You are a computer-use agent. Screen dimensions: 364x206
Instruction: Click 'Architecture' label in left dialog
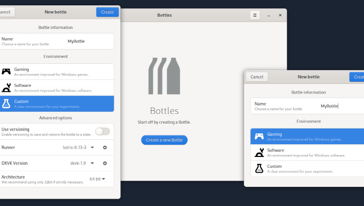(13, 177)
